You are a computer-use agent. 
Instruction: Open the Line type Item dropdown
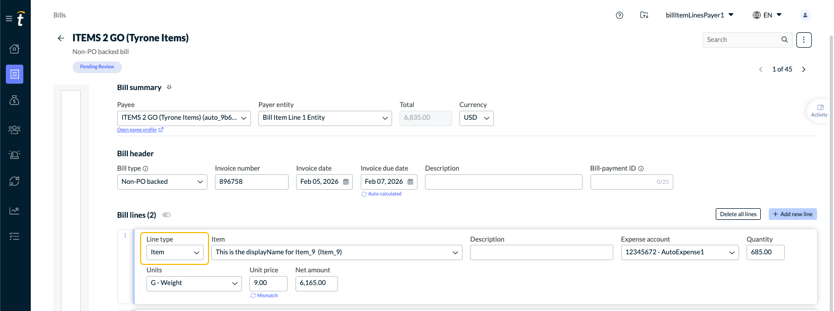click(175, 253)
